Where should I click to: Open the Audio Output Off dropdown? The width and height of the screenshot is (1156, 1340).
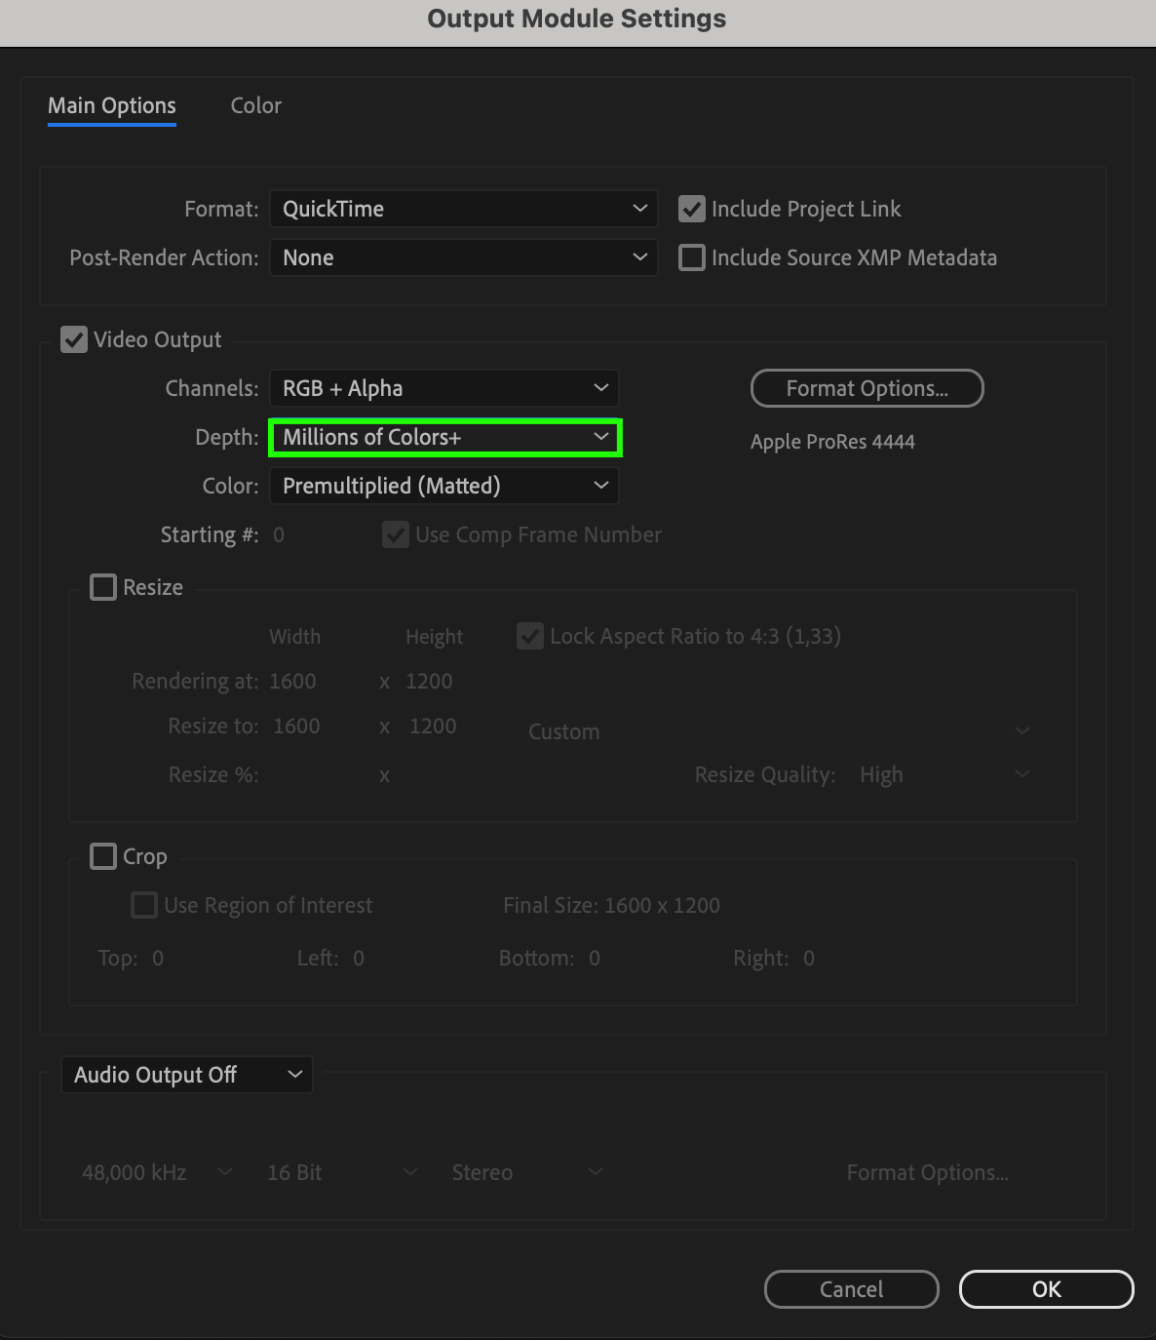point(187,1075)
